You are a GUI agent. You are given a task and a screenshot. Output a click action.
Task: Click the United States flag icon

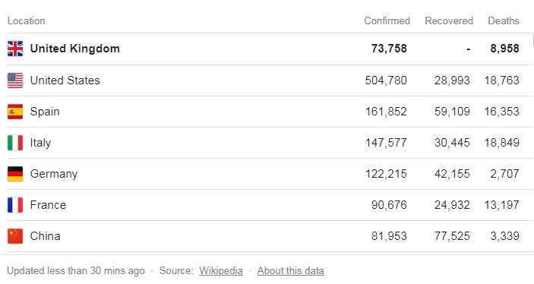pyautogui.click(x=15, y=80)
